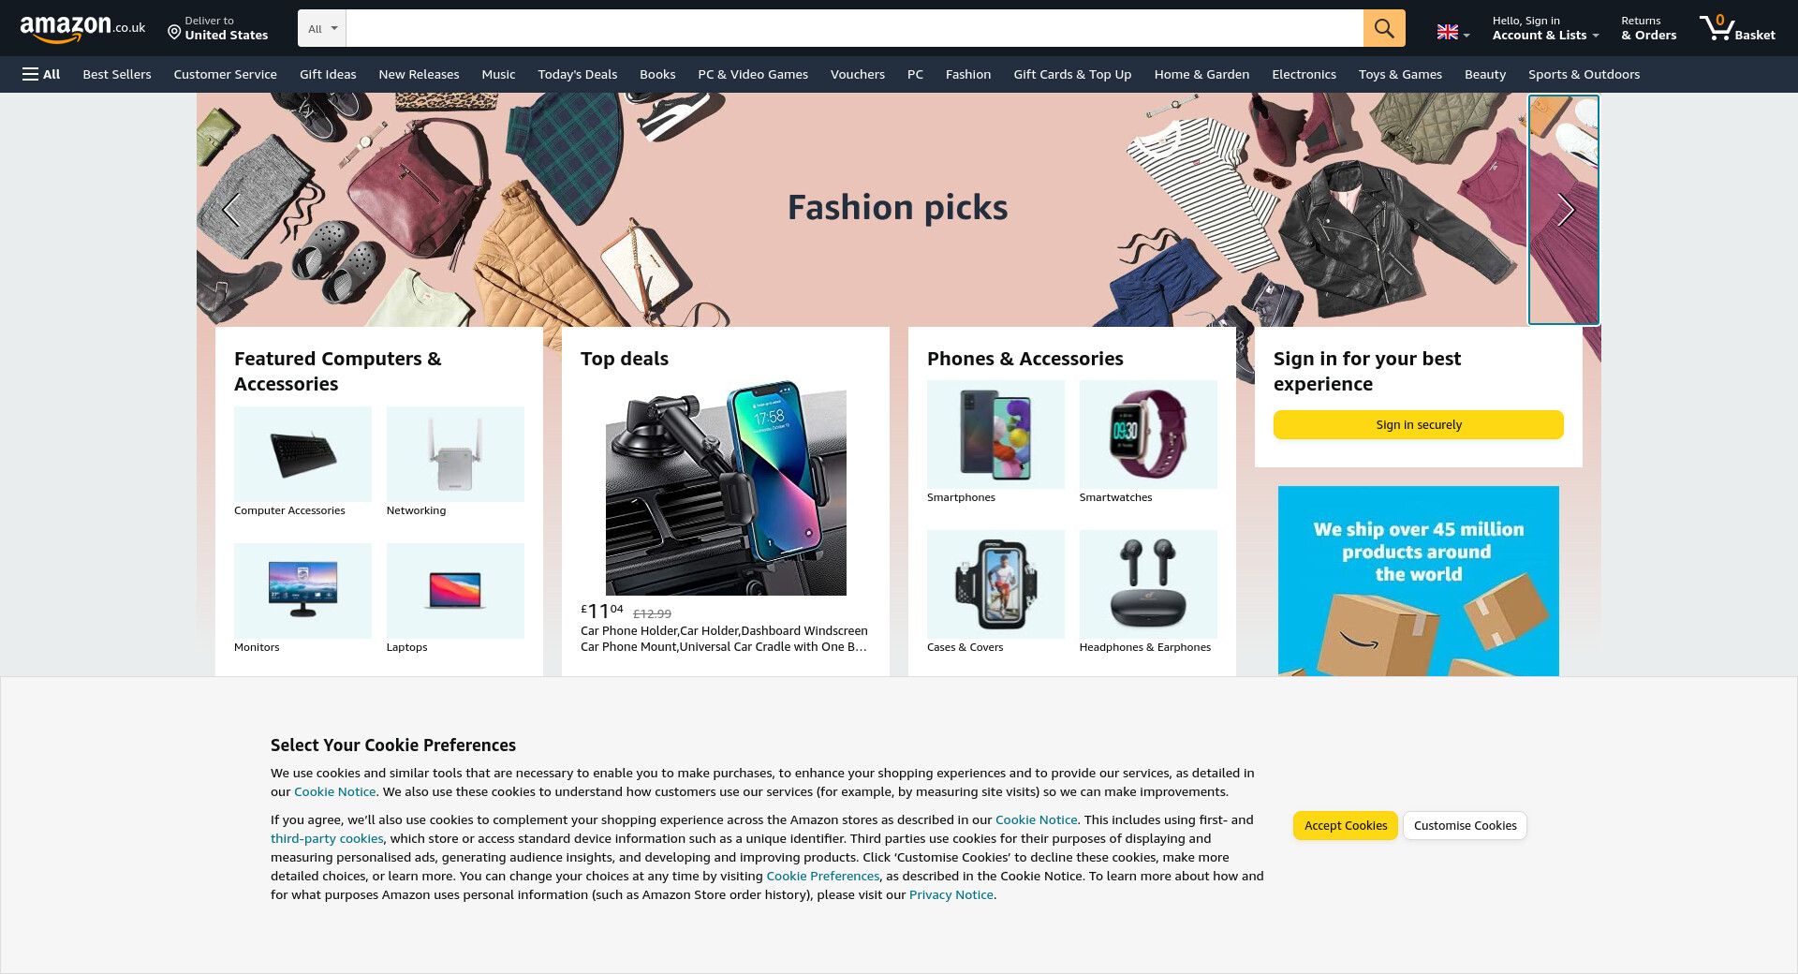Click the Amazon.co.uk logo

[82, 28]
